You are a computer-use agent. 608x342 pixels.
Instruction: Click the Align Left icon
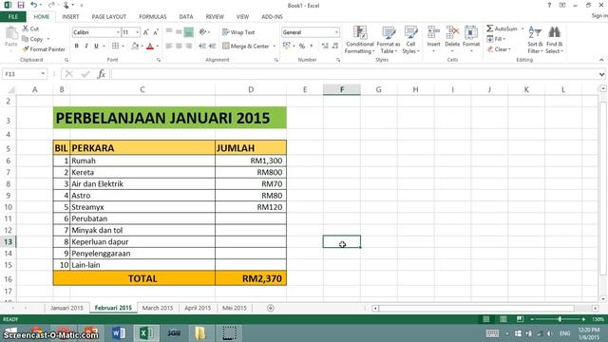(x=169, y=47)
